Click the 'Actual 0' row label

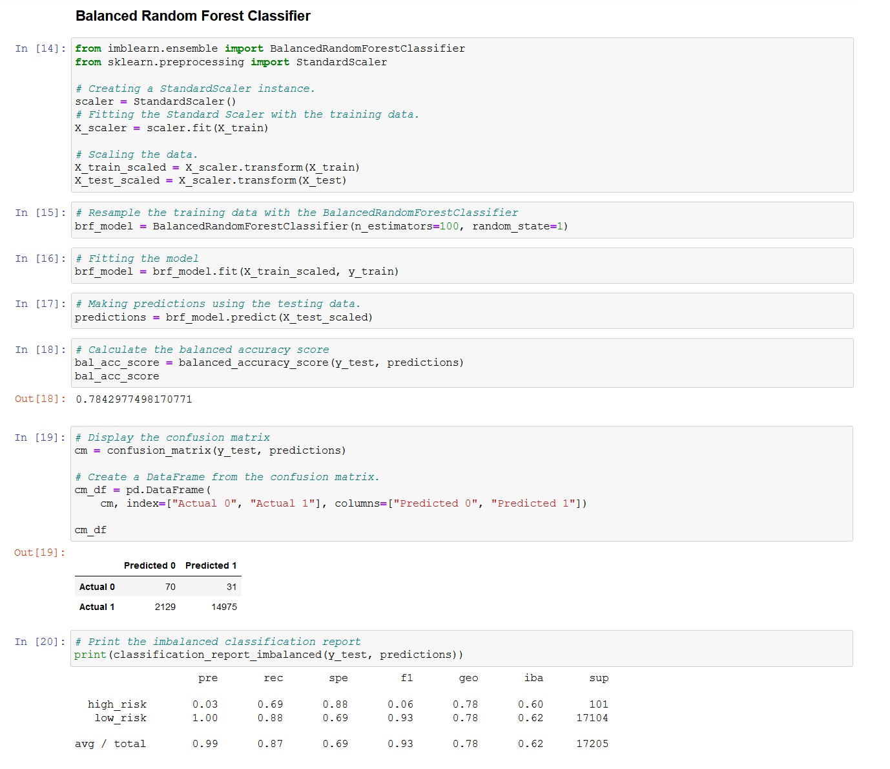pyautogui.click(x=96, y=587)
